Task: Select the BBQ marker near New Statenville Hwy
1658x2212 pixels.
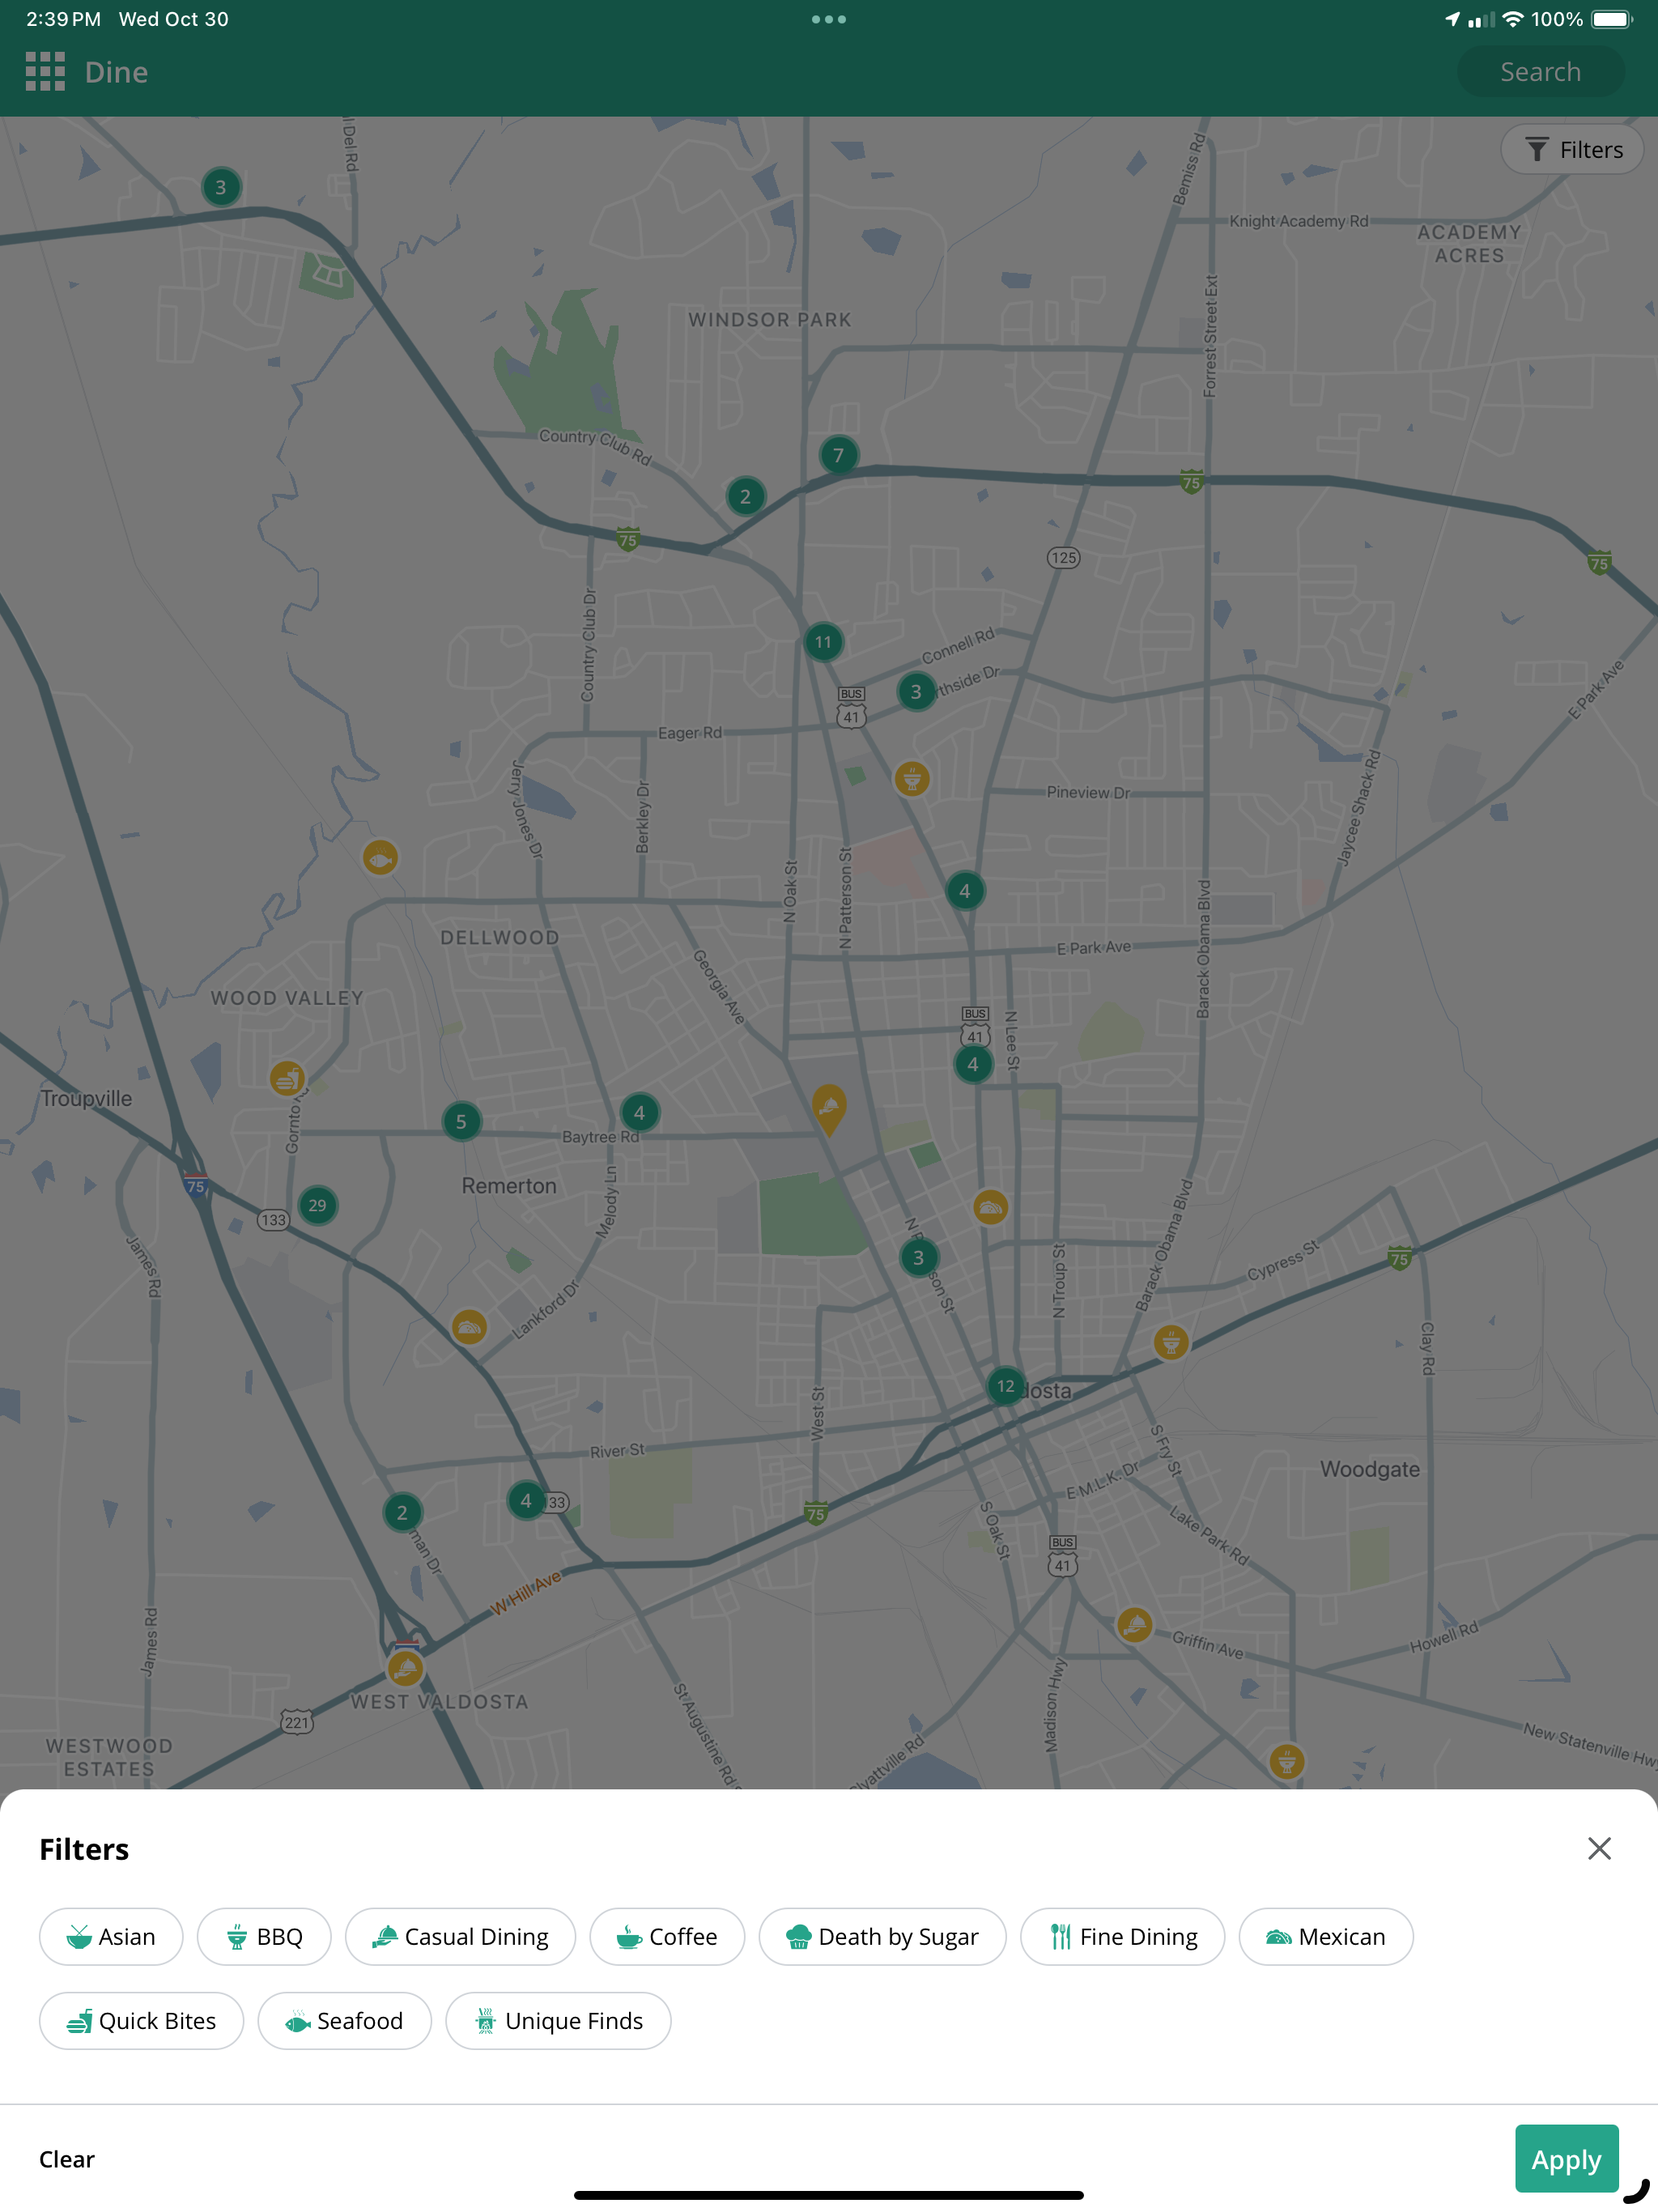Action: pos(1287,1761)
